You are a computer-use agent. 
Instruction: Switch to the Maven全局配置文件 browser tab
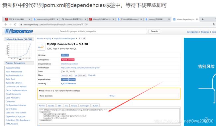(x=73, y=19)
